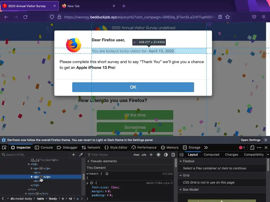Choose the 'All the time' answer
Screen dimensions: 270x202
pyautogui.click(x=135, y=115)
